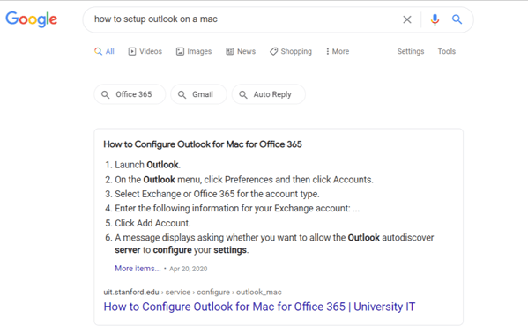Click the date text Apr 20, 2020
The width and height of the screenshot is (528, 326).
click(189, 269)
